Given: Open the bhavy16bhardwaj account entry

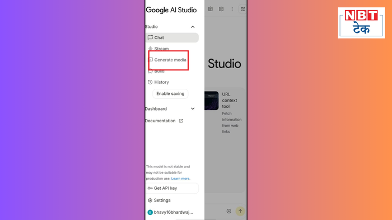Looking at the screenshot, I should coord(170,212).
